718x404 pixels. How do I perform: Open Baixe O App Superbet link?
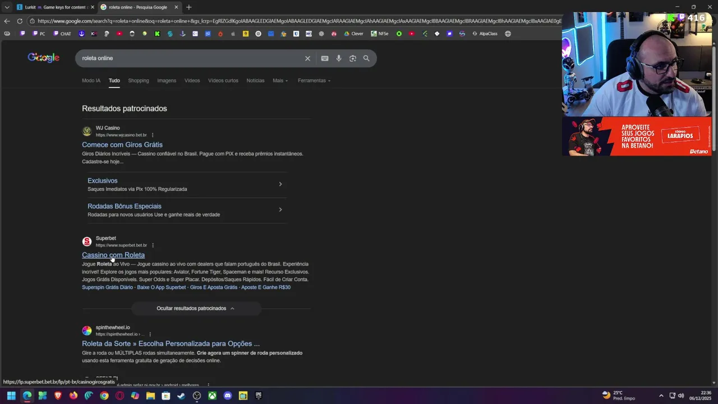[162, 287]
